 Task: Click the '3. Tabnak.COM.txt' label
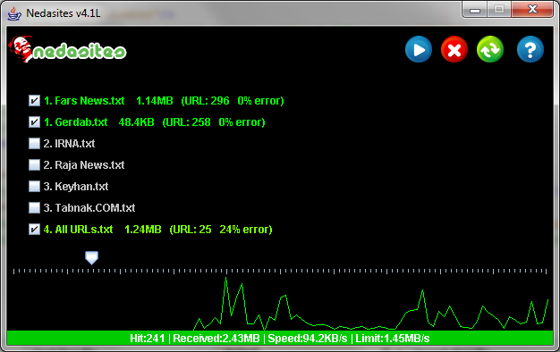tap(89, 208)
